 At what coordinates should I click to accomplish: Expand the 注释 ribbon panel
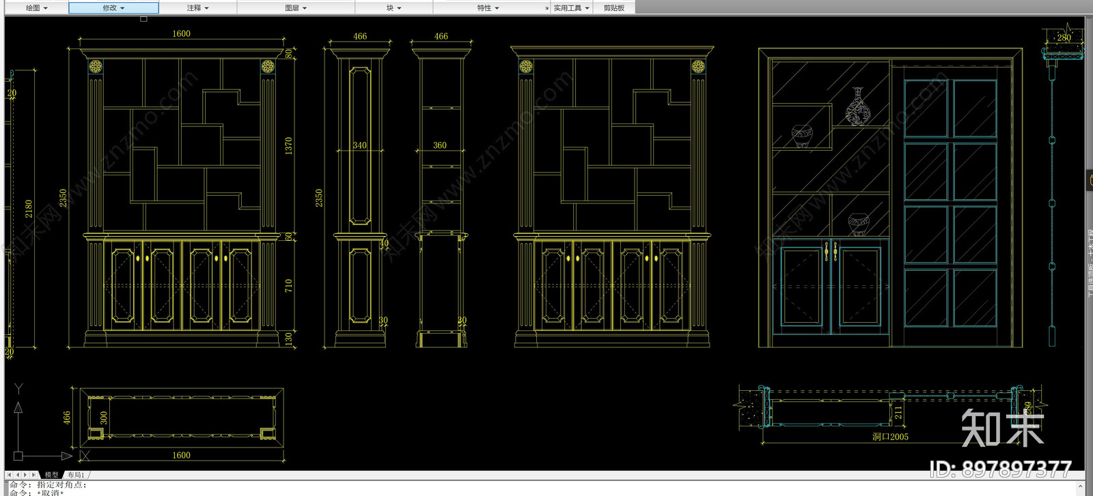coord(197,8)
